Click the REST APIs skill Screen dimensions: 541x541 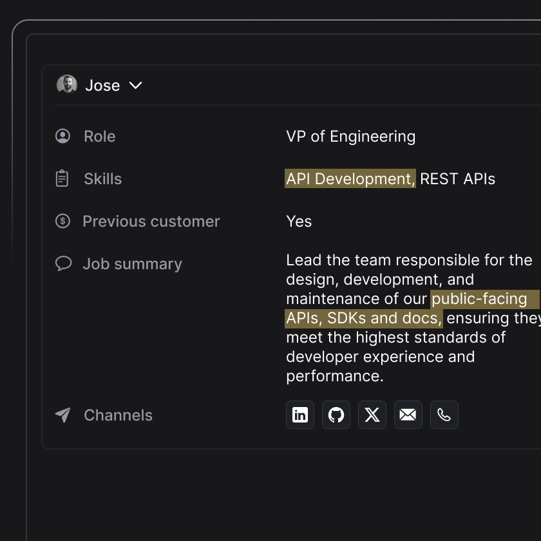click(x=457, y=178)
